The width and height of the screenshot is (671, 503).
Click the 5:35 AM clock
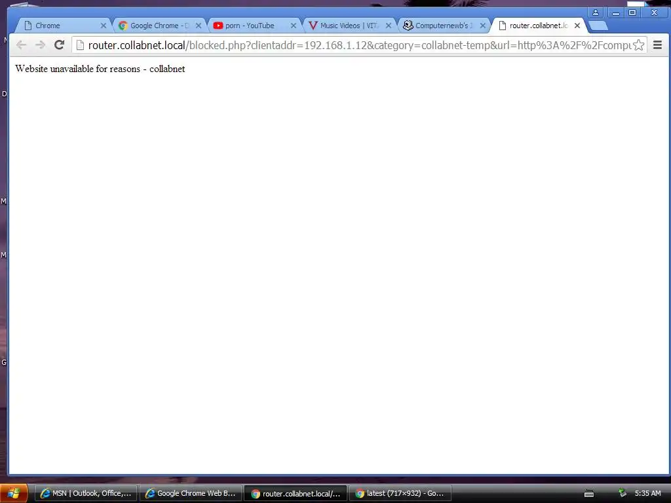[x=647, y=493]
